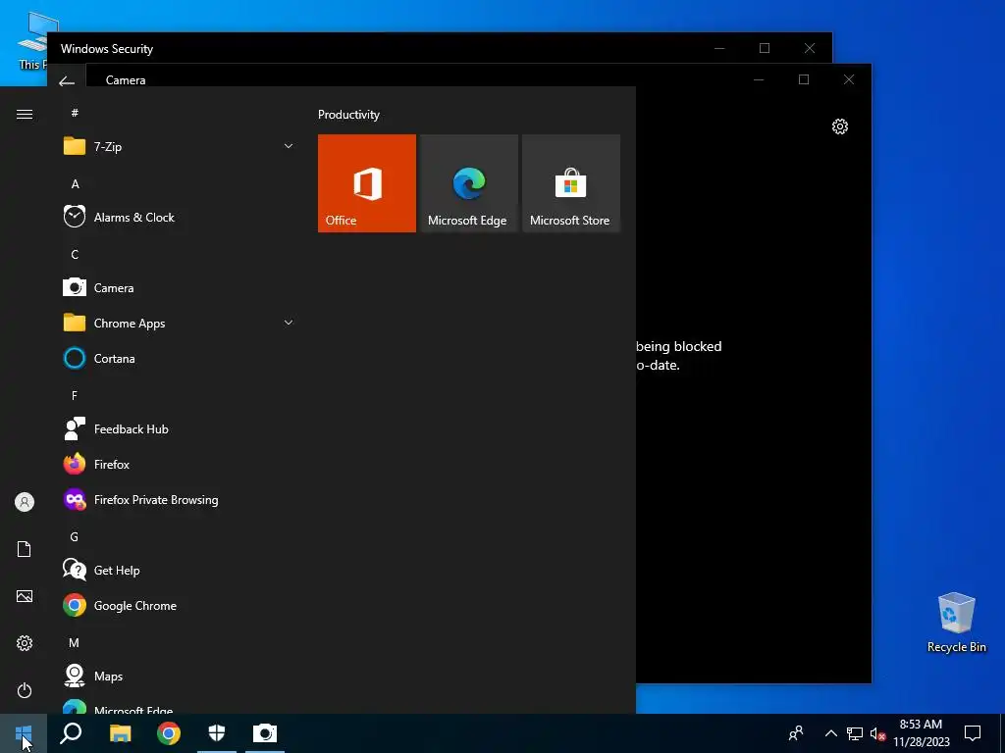
Task: Open Google Chrome from the taskbar
Action: click(169, 733)
